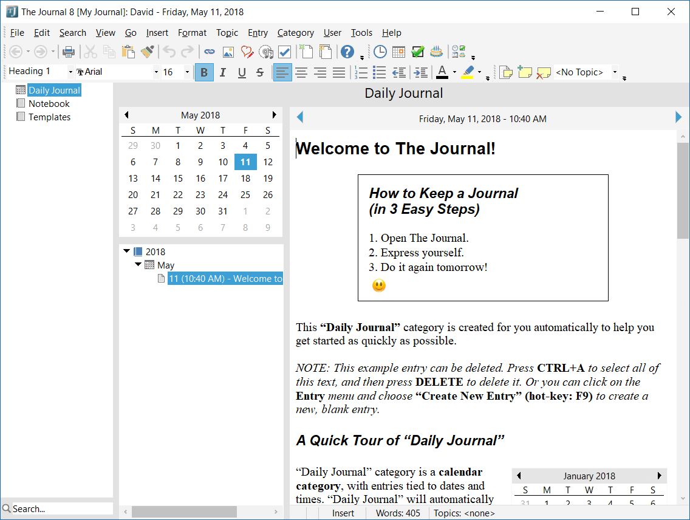Open the Back button history dropdown arrow
This screenshot has width=690, height=520.
(x=28, y=52)
